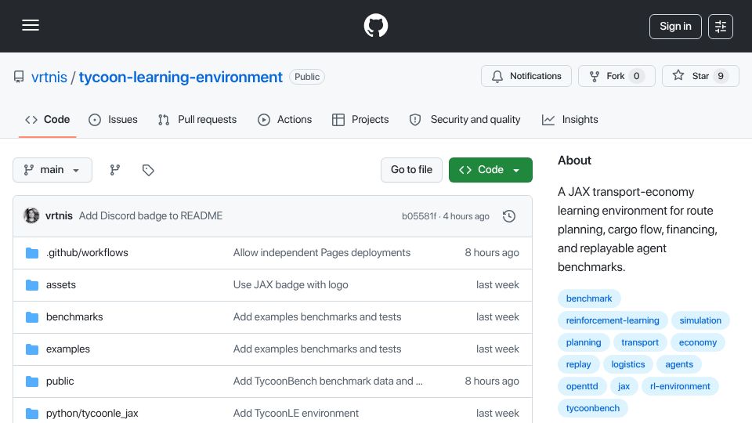752x423 pixels.
Task: Select the planning topic tag
Action: point(583,342)
